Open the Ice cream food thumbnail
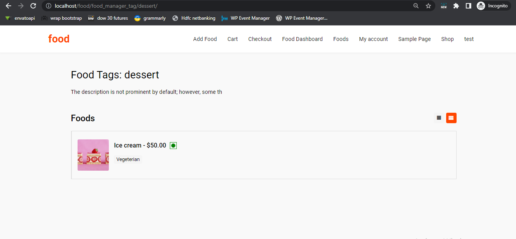516x239 pixels. point(93,155)
